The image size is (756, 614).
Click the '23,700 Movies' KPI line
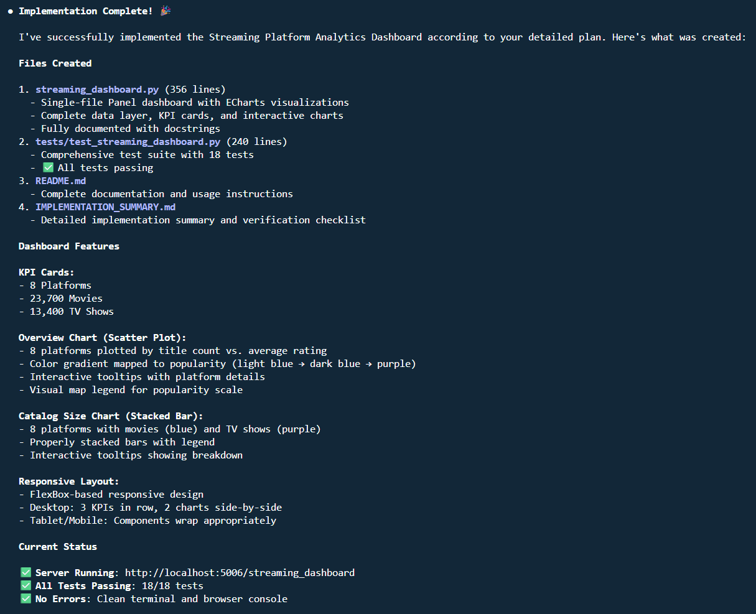pyautogui.click(x=66, y=298)
